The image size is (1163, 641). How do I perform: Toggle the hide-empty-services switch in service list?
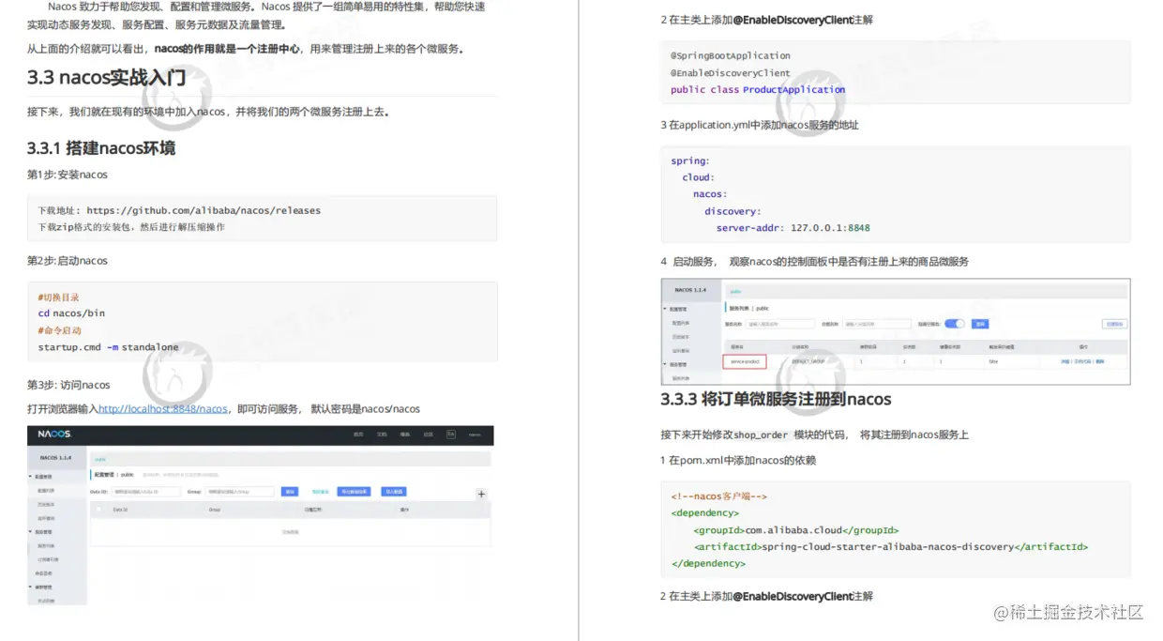954,324
